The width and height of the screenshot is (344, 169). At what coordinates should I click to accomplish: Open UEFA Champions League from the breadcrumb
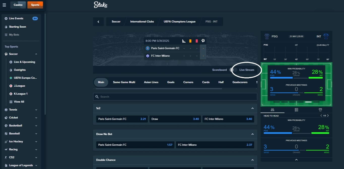click(x=180, y=22)
